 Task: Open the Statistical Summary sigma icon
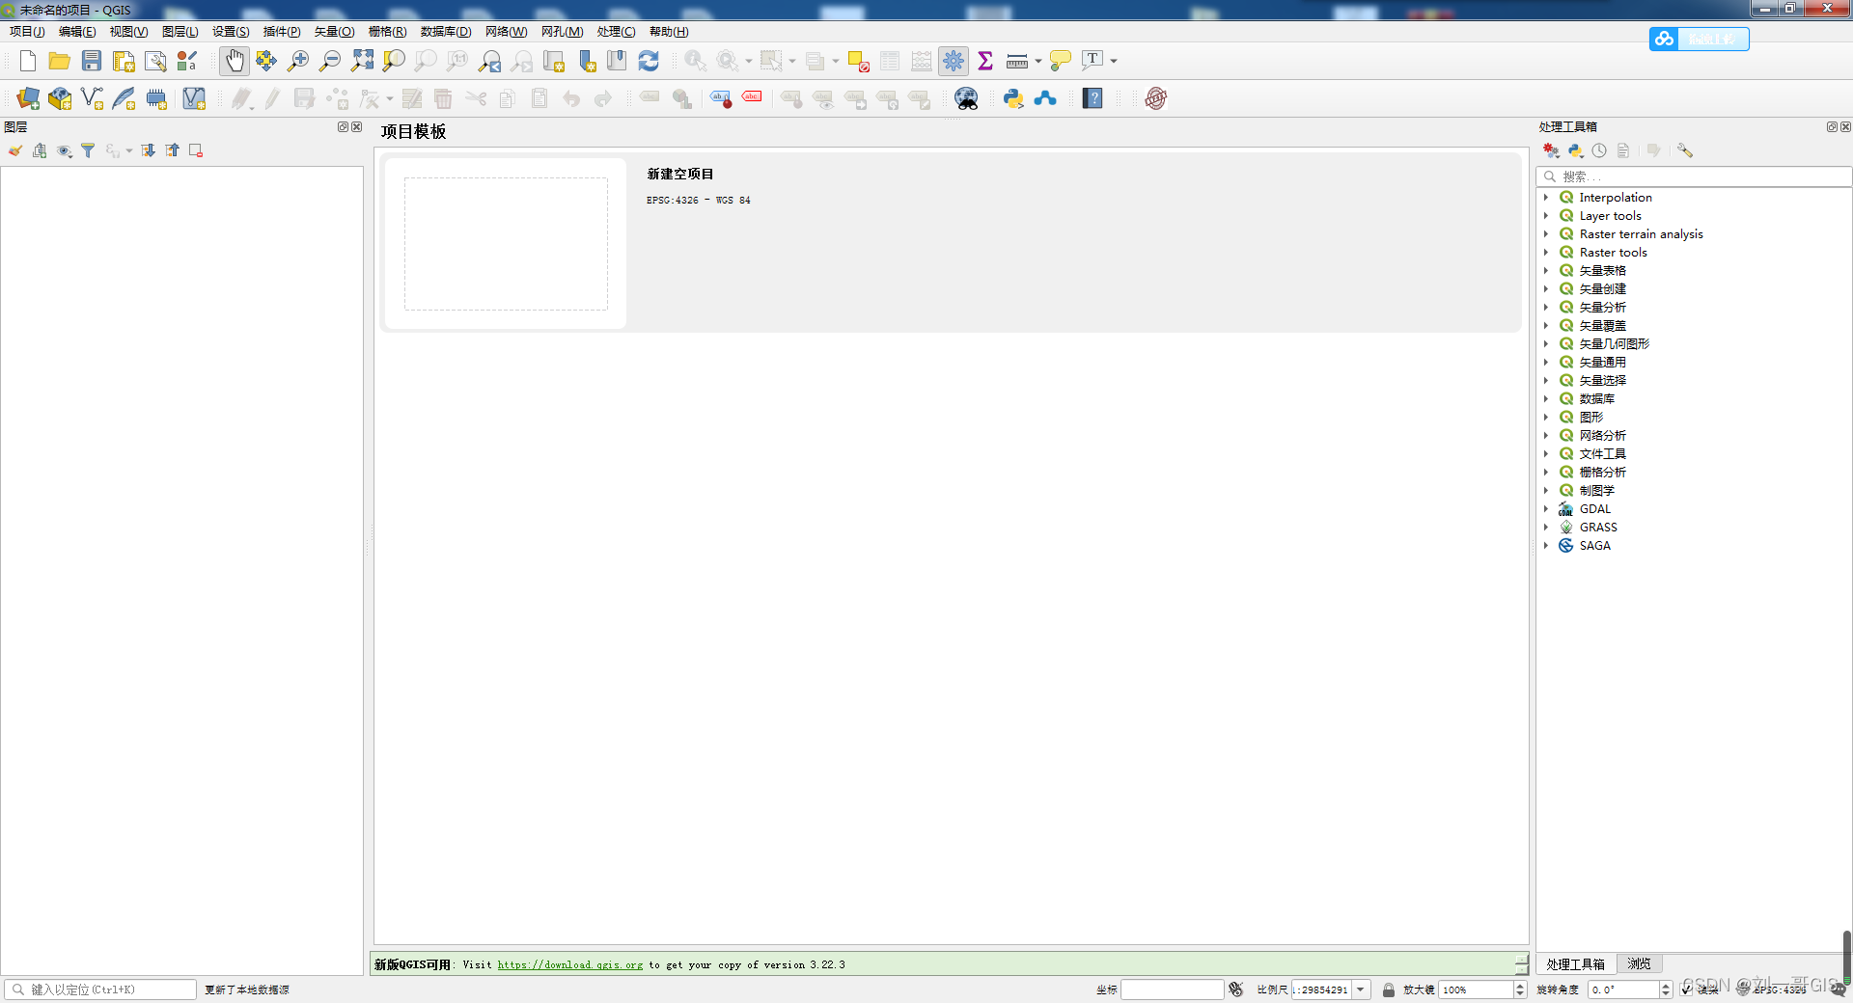tap(985, 61)
